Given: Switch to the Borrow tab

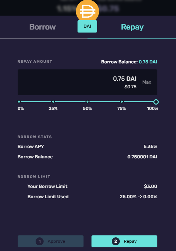Looking at the screenshot, I should point(43,27).
